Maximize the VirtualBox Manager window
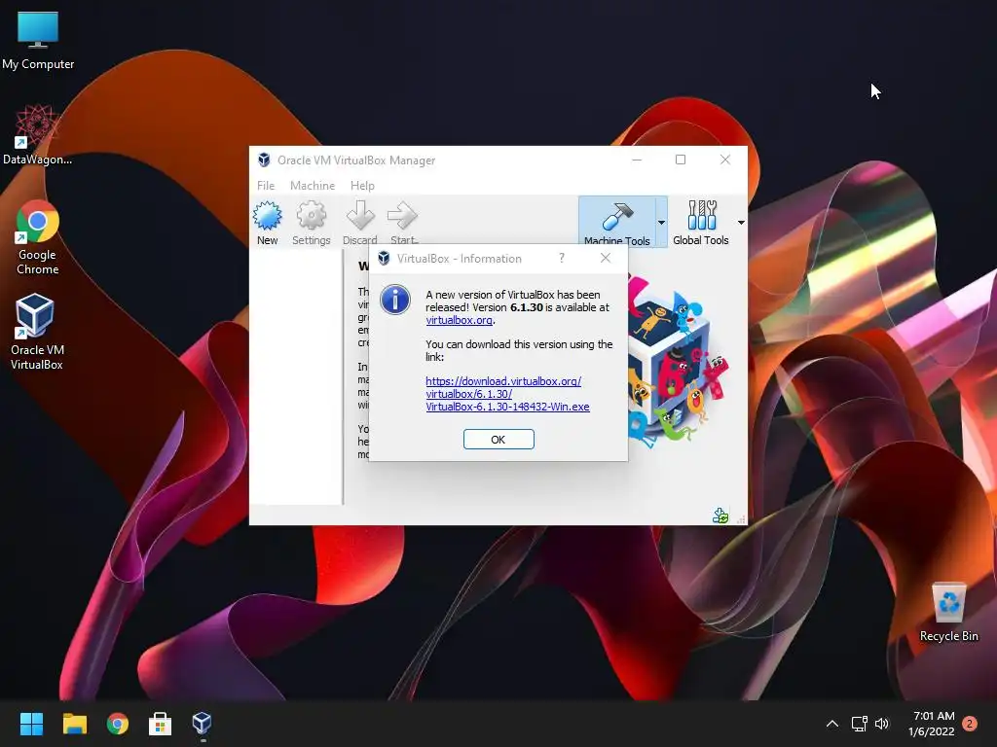 pos(681,160)
